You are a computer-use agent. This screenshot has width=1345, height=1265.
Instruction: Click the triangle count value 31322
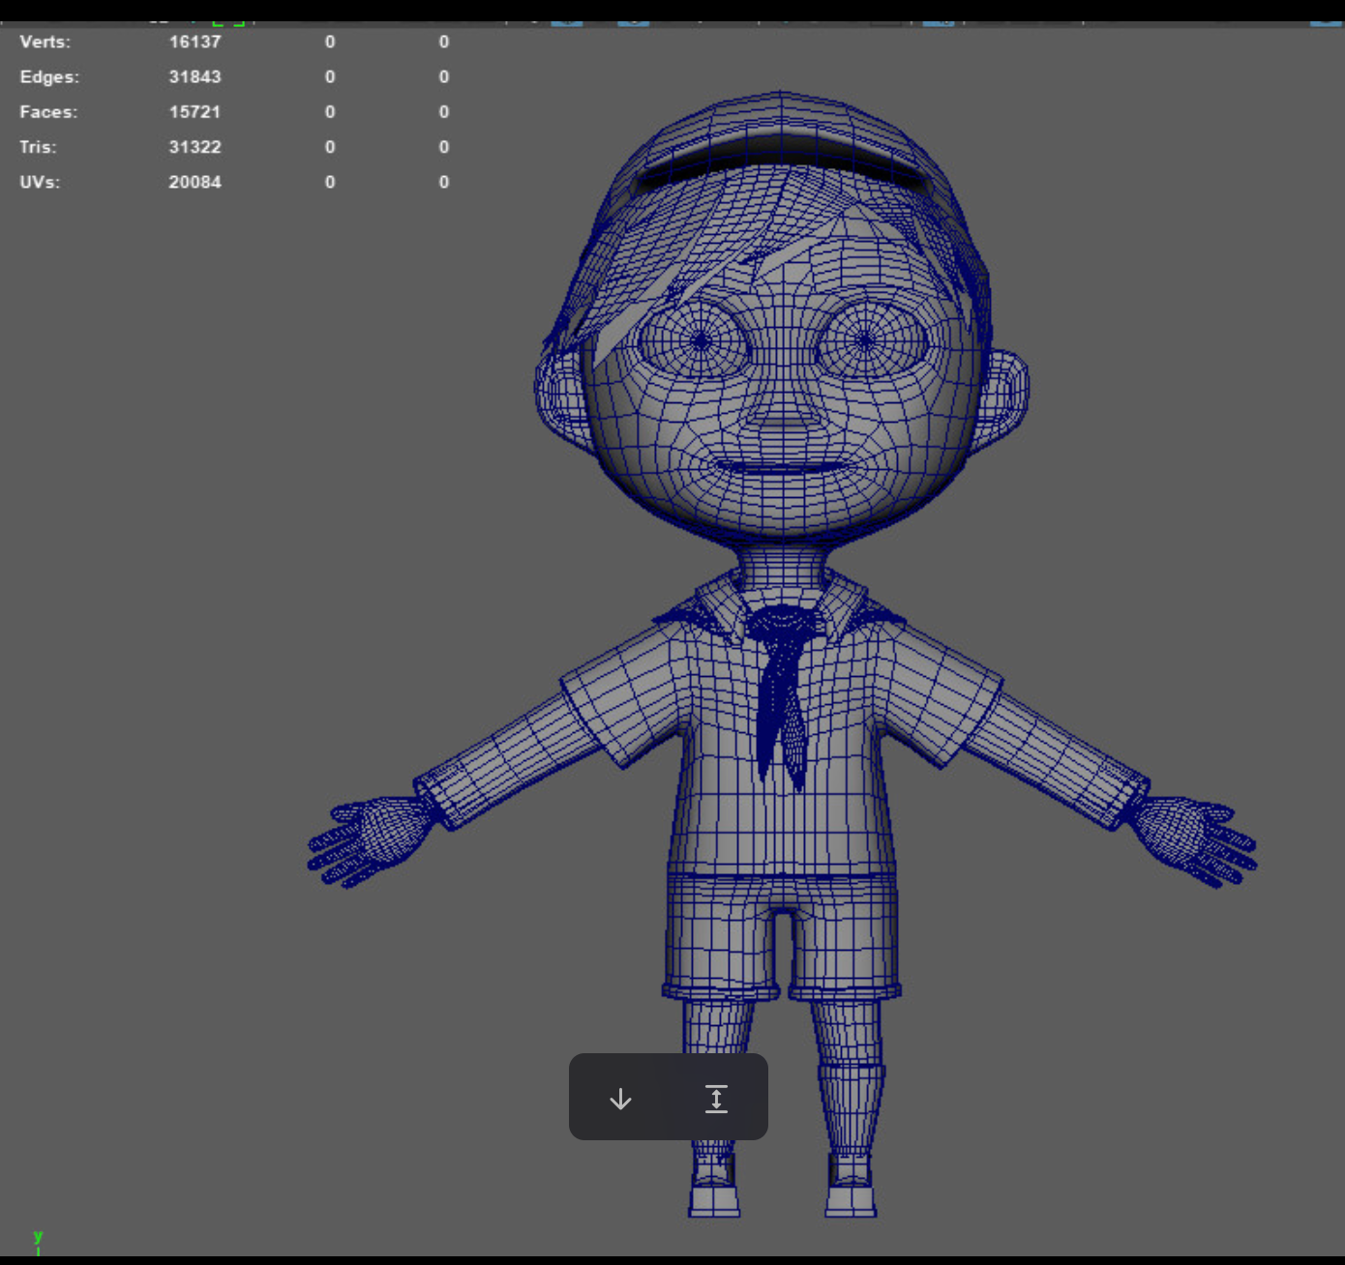click(194, 147)
